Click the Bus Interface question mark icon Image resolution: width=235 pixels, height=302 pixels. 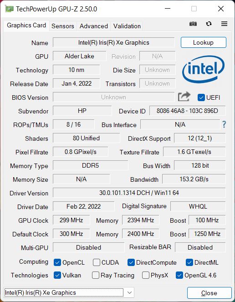coord(224,124)
